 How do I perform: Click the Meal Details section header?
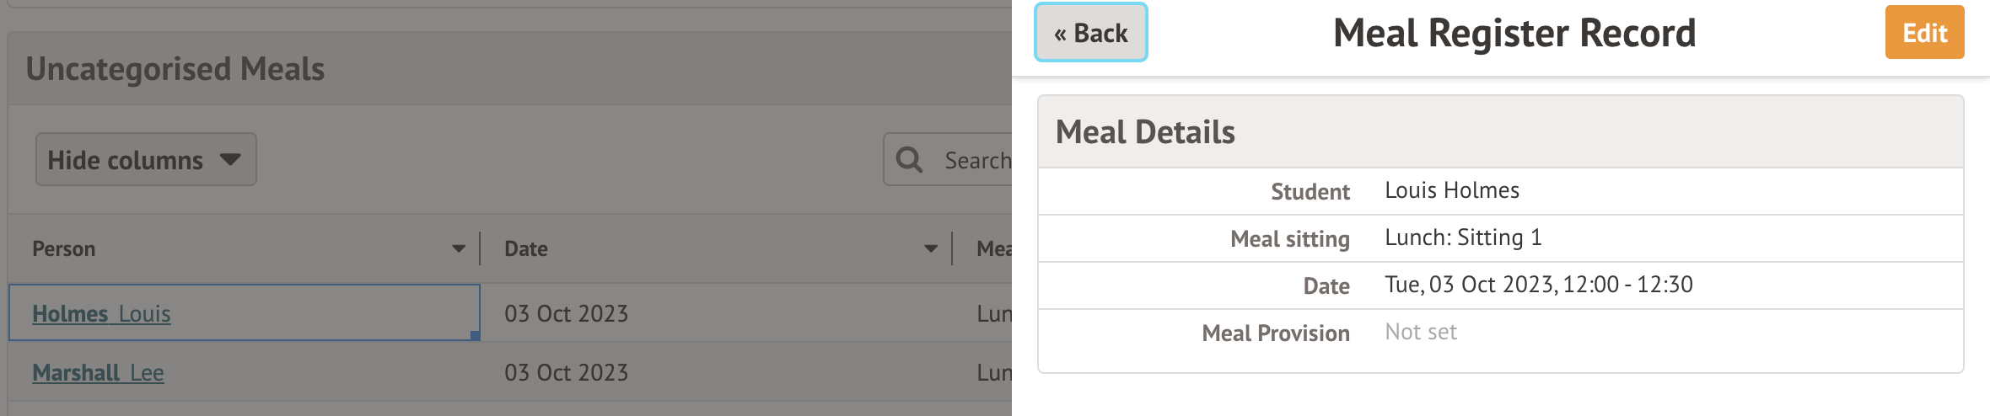coord(1145,132)
